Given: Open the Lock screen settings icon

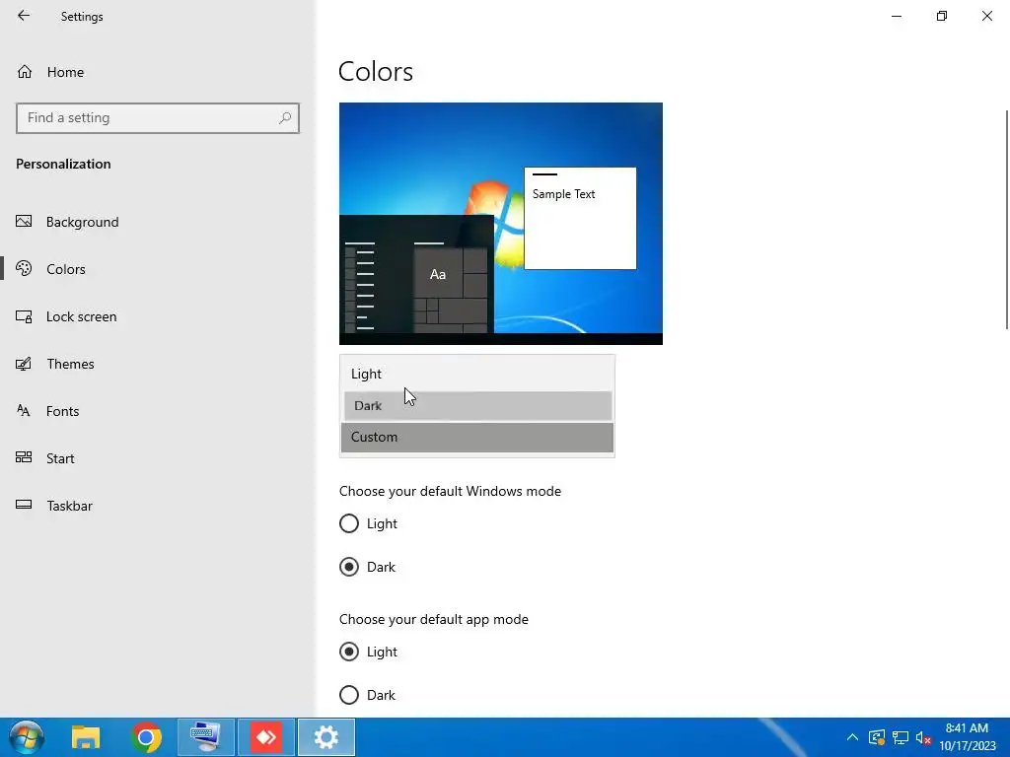Looking at the screenshot, I should tap(24, 316).
